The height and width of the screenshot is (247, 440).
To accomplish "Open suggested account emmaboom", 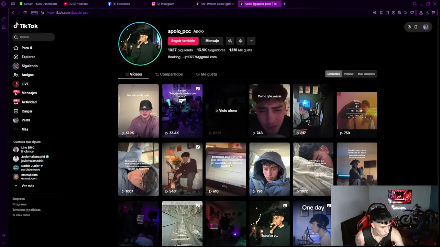I will click(25, 177).
